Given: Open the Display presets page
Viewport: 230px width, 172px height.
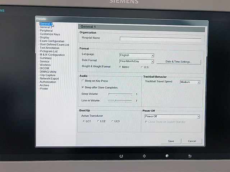Looking at the screenshot, I should [45, 37].
